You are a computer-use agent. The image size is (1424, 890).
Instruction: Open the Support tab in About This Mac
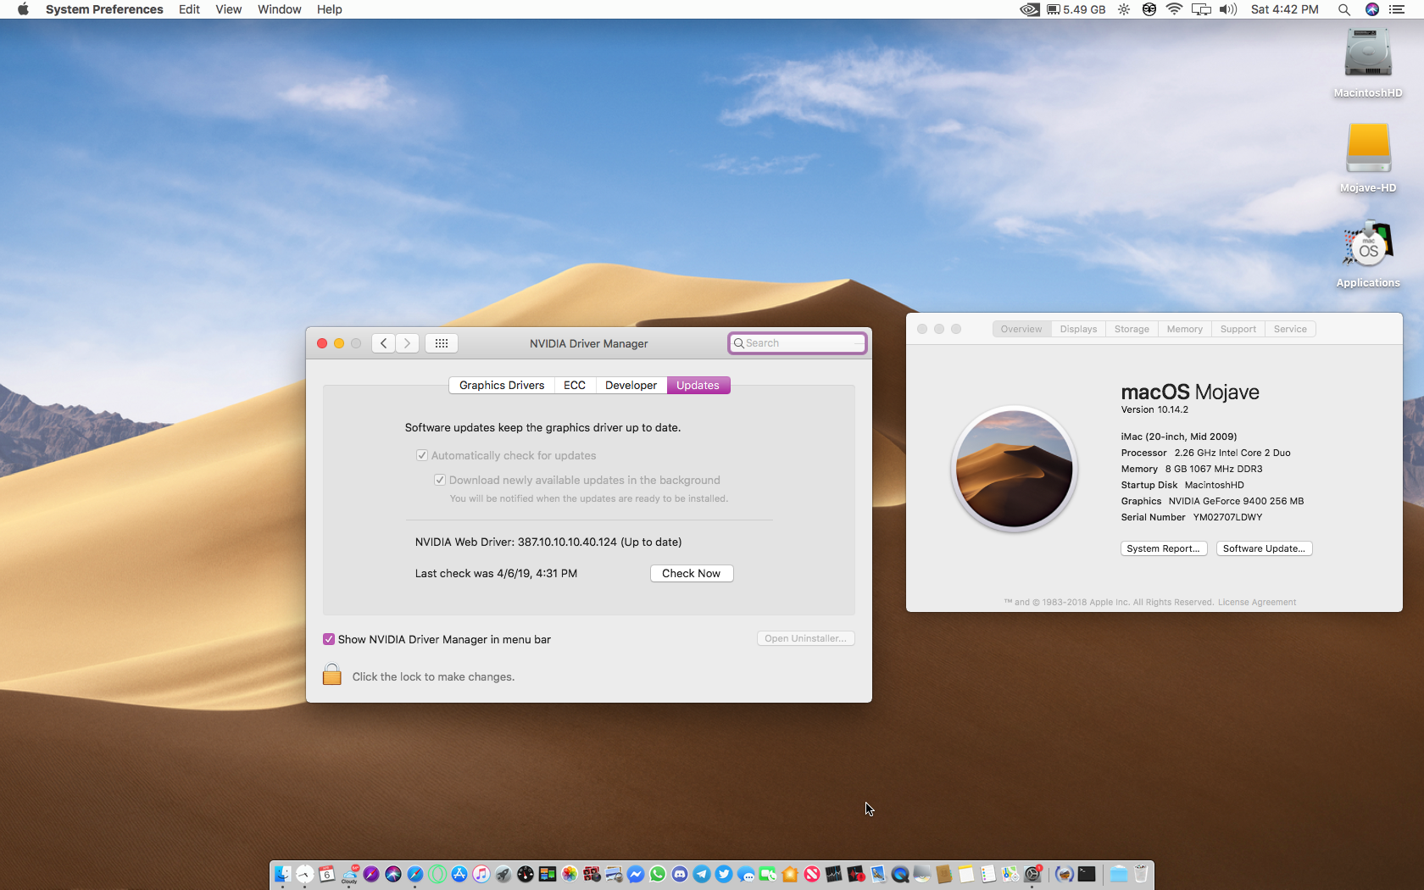point(1238,329)
